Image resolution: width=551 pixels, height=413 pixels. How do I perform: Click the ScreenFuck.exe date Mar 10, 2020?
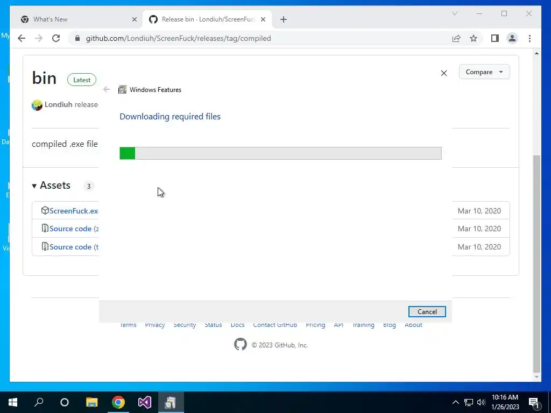coord(479,211)
